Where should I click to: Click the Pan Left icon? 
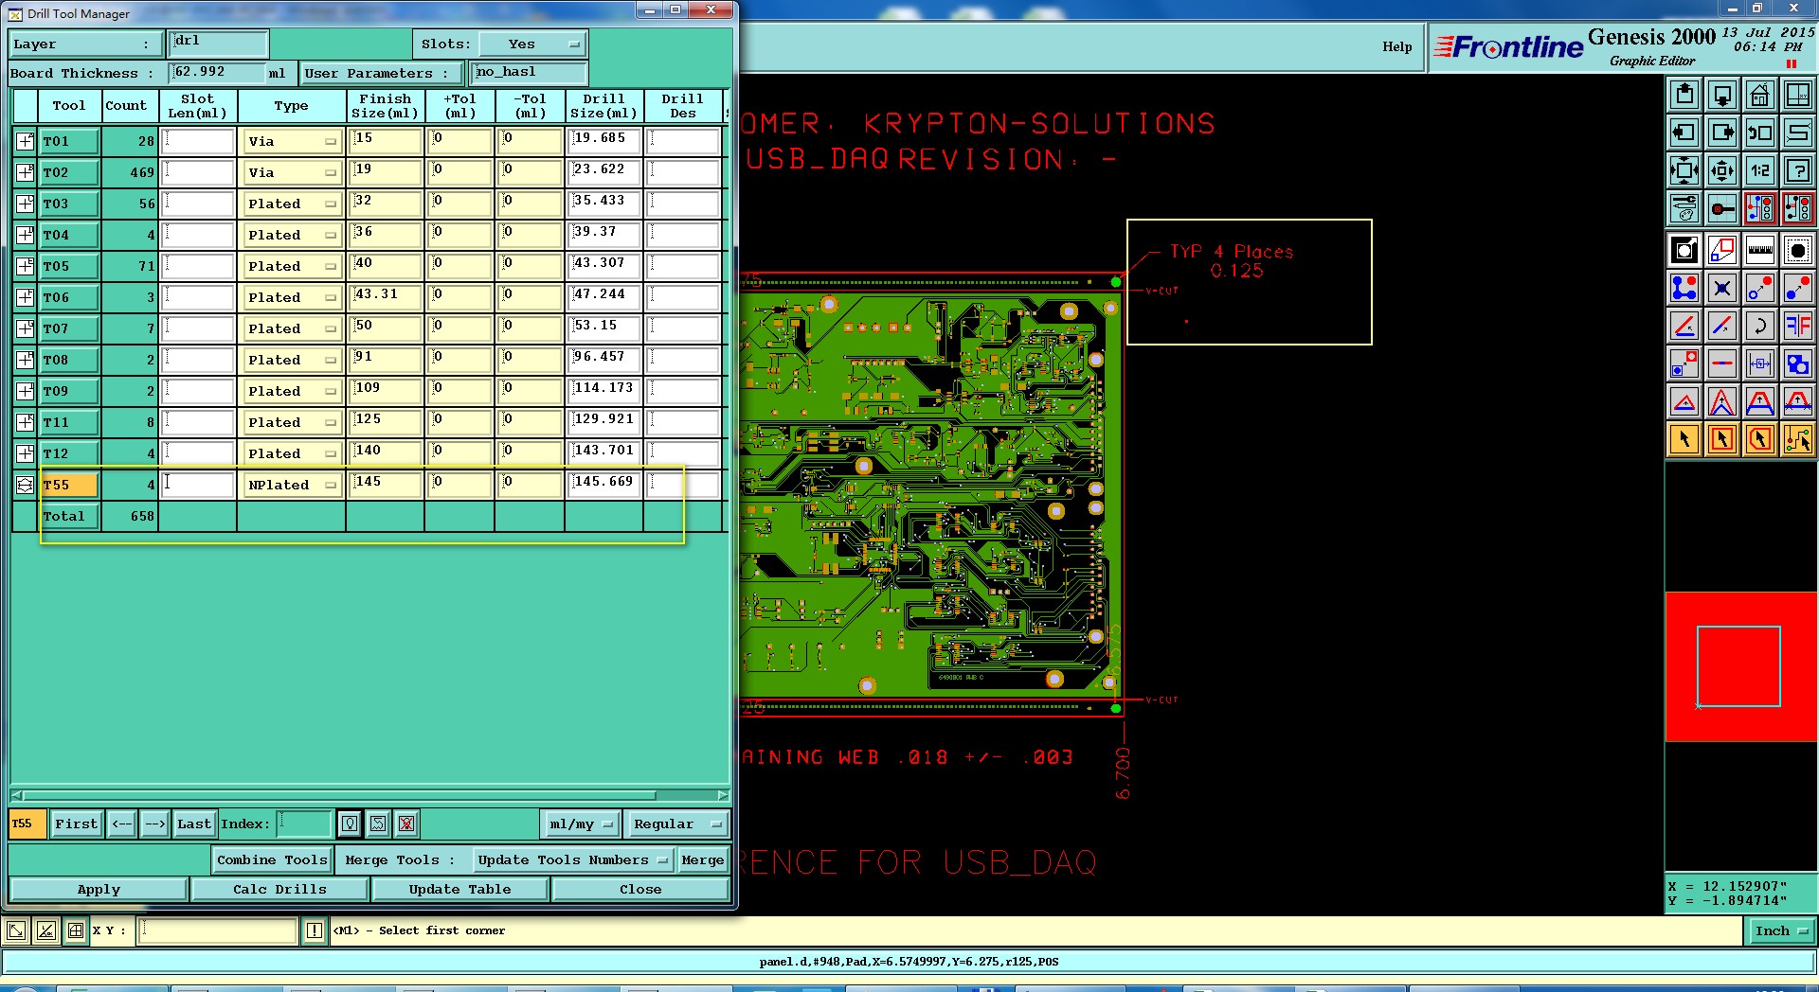[1684, 133]
